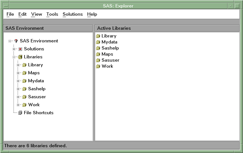The height and width of the screenshot is (153, 243).
Task: Select File Shortcuts label in tree
Action: [x=39, y=113]
